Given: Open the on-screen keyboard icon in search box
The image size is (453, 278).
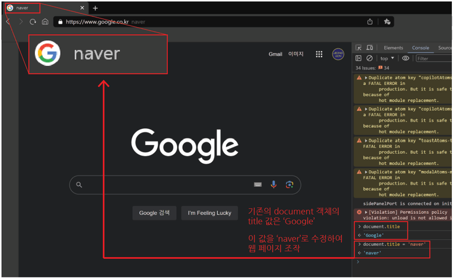Looking at the screenshot, I should point(258,184).
